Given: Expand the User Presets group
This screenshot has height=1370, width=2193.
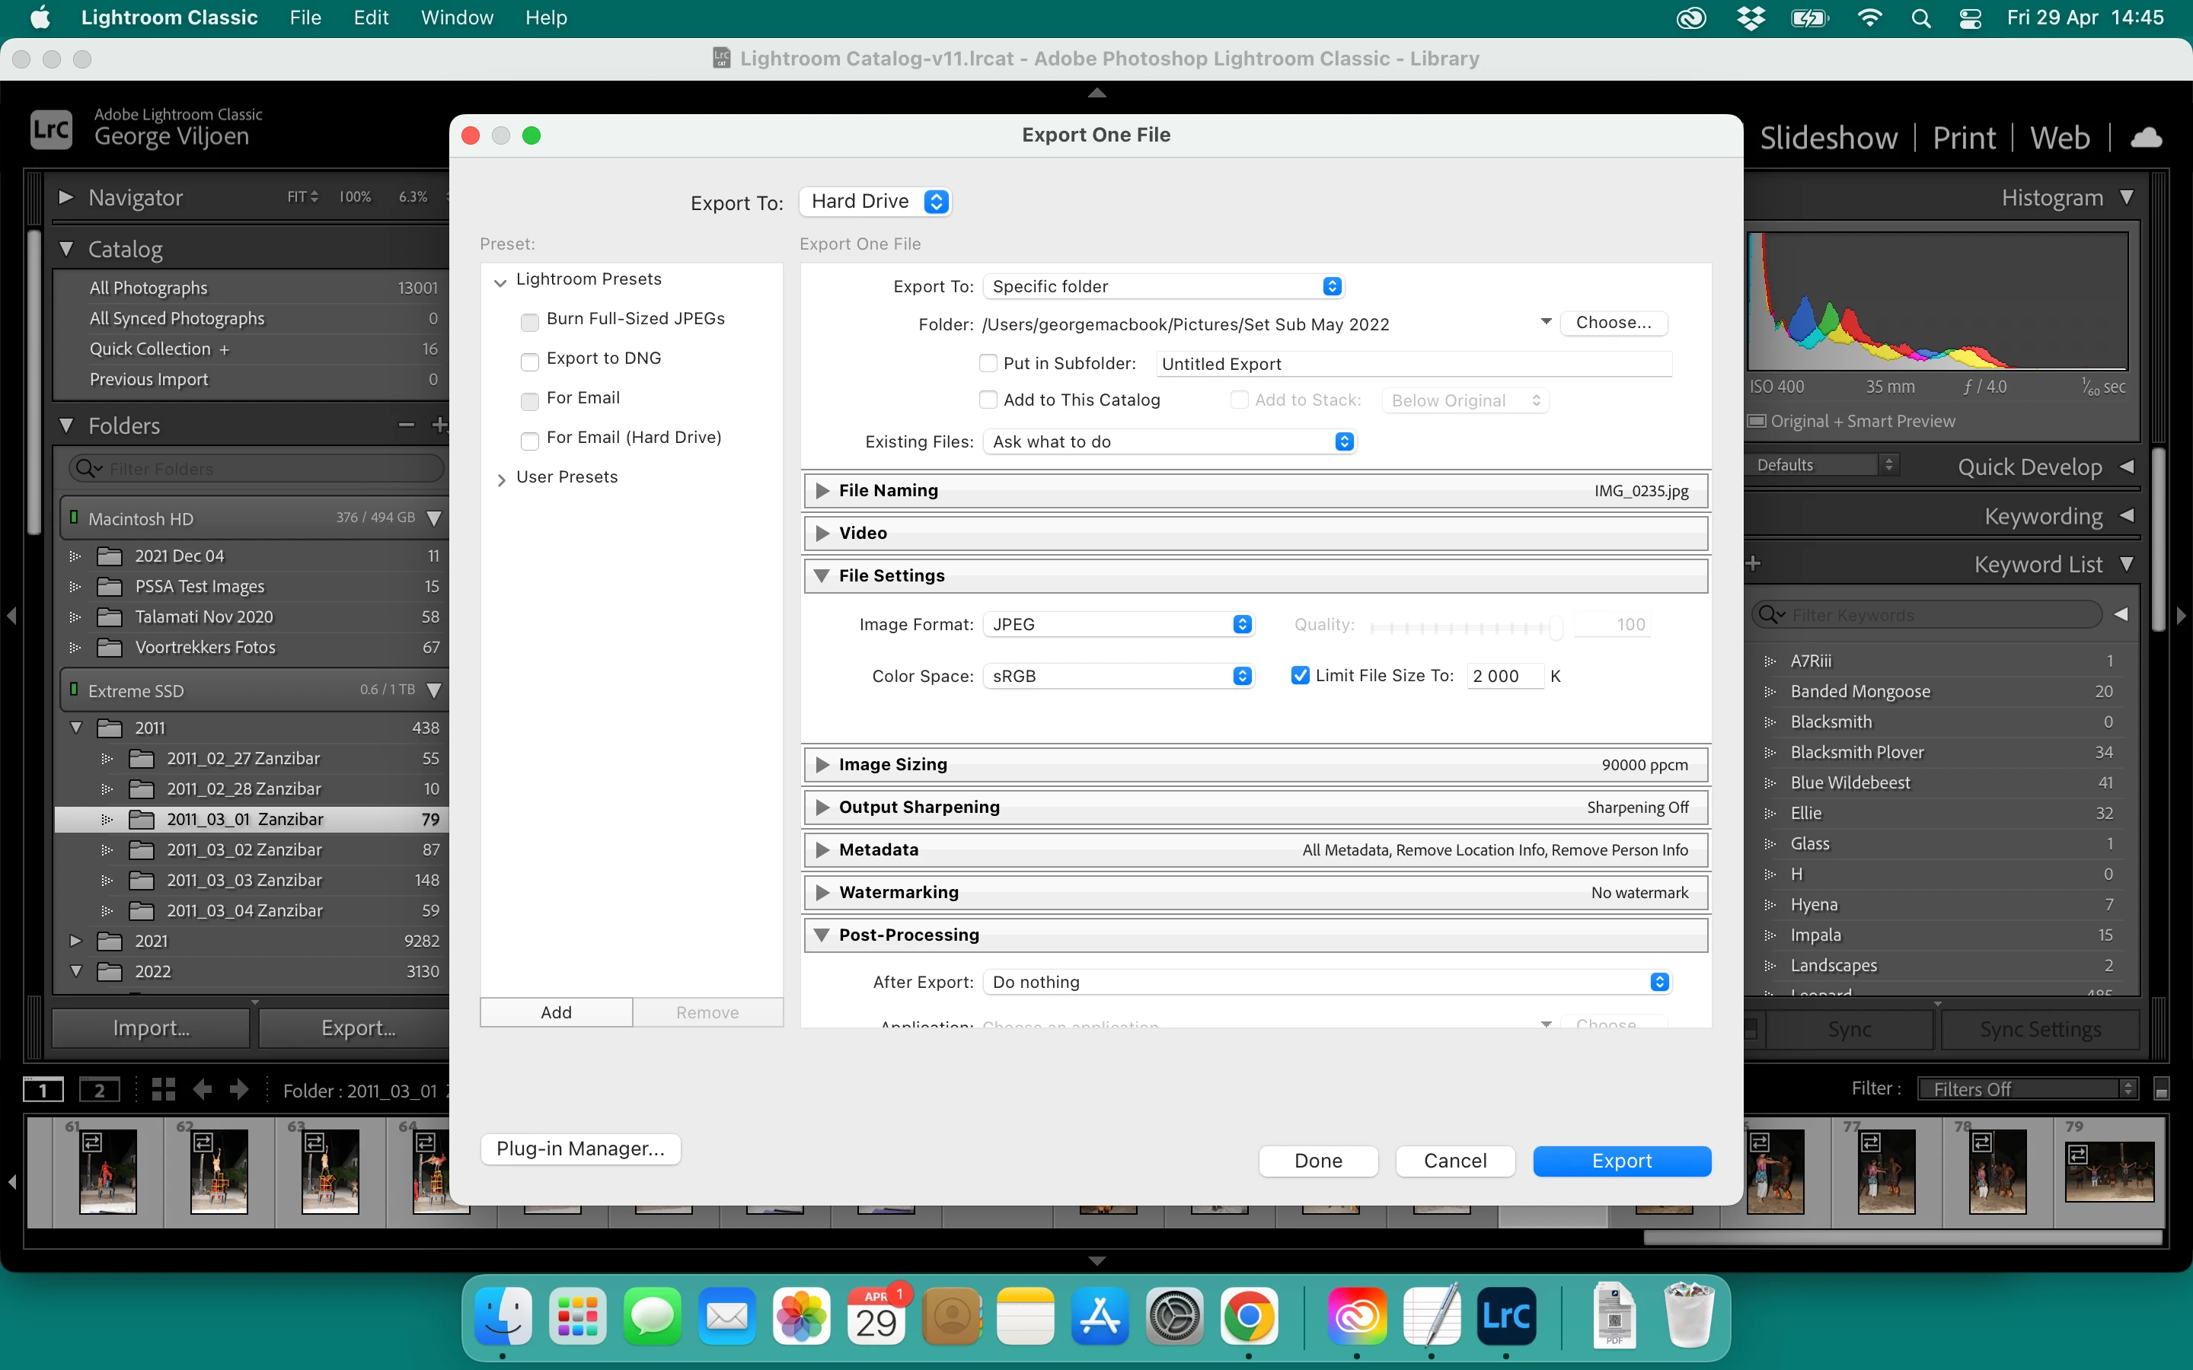Looking at the screenshot, I should point(501,479).
